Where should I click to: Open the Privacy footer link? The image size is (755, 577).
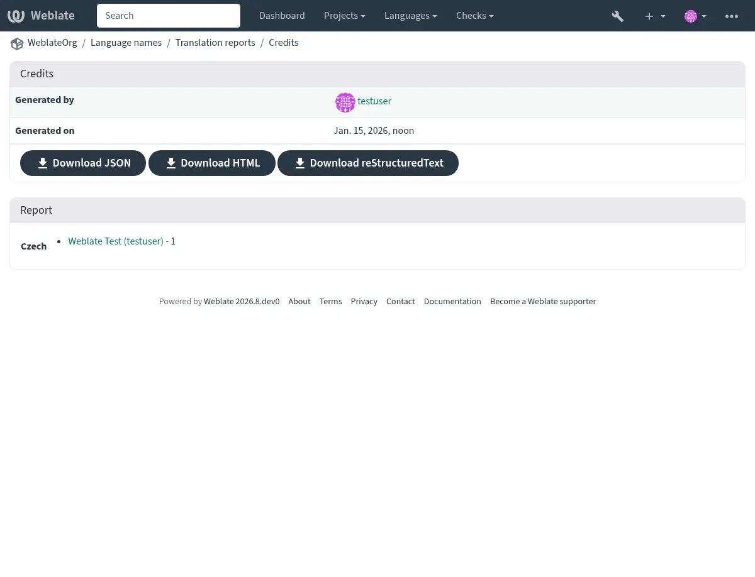(x=364, y=302)
